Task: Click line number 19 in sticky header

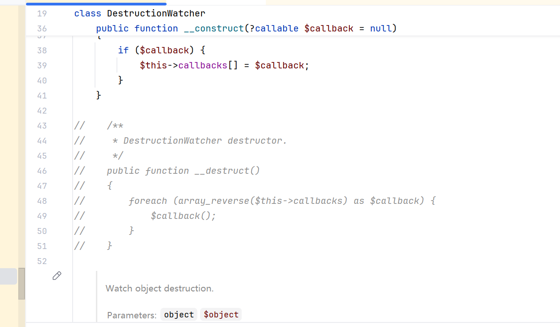Action: 42,13
